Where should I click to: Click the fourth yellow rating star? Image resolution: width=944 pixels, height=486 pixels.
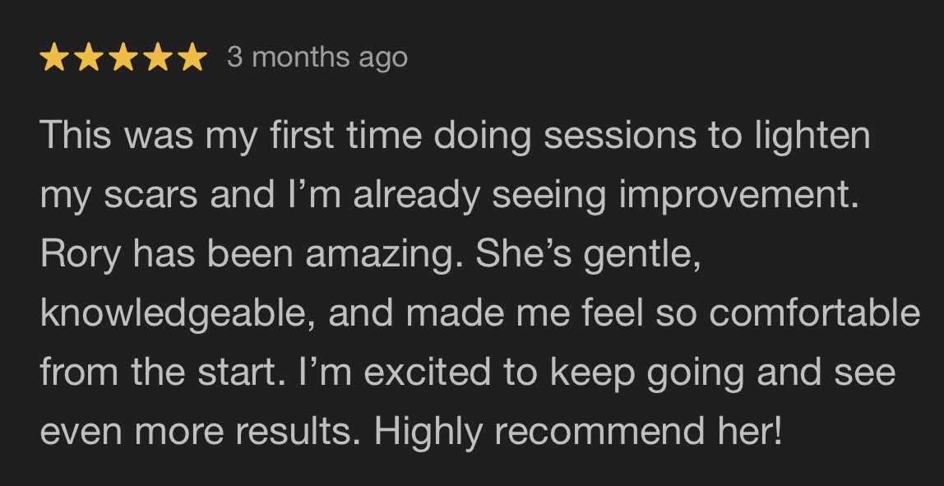(x=158, y=58)
